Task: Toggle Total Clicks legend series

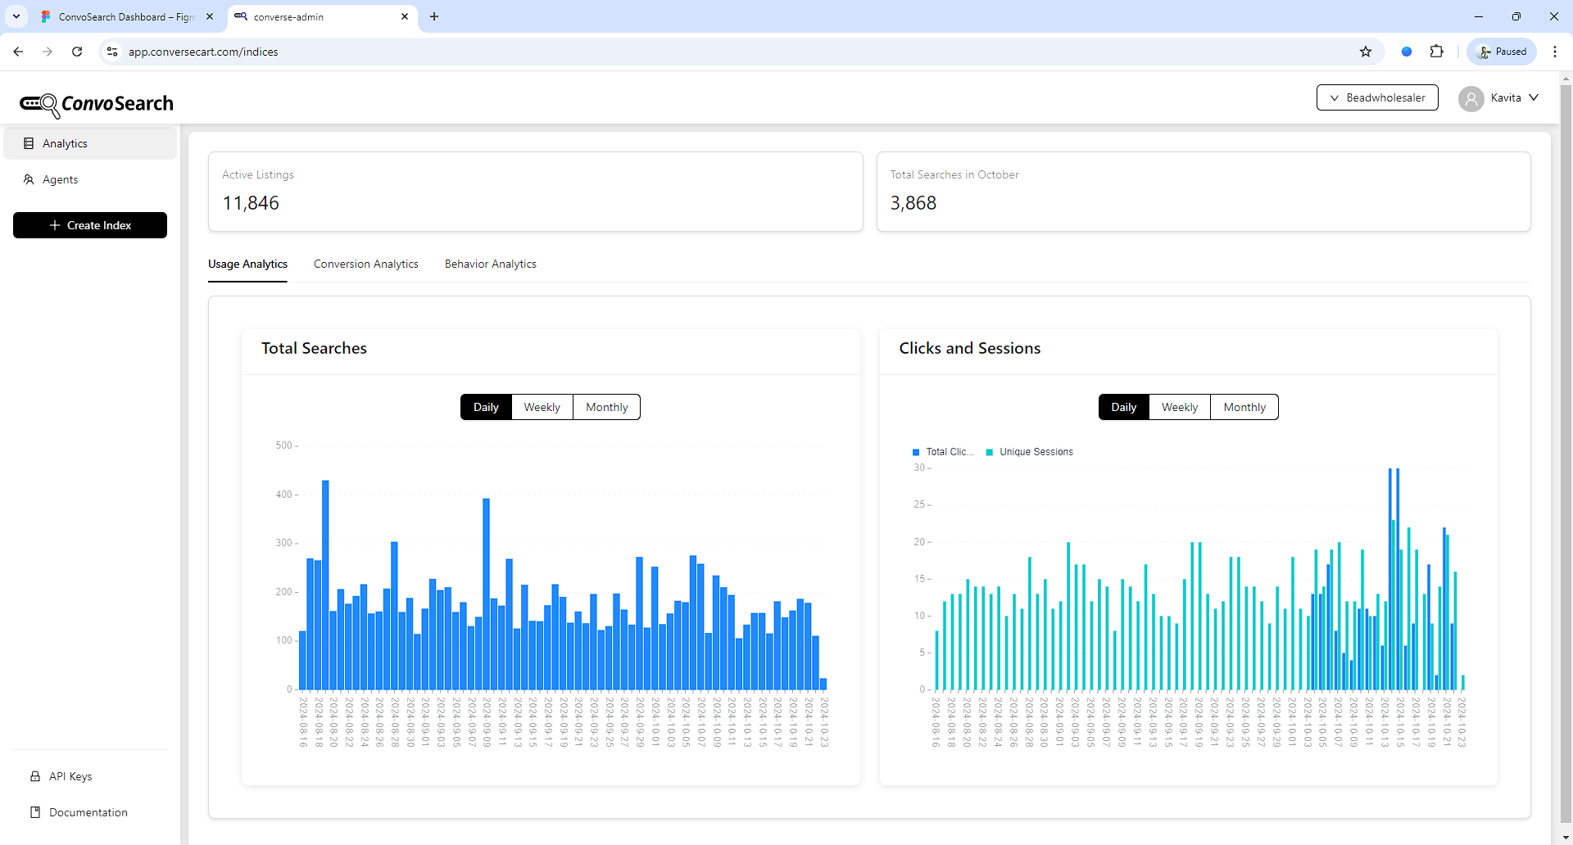Action: point(943,452)
